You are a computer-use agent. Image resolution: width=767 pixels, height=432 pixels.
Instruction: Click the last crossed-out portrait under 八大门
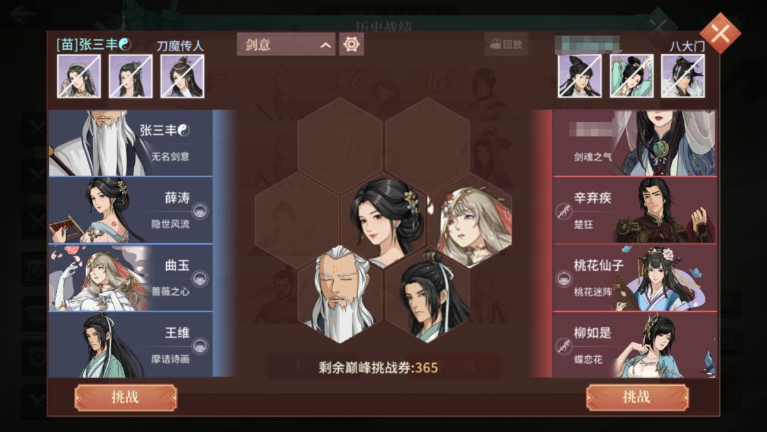click(x=683, y=76)
